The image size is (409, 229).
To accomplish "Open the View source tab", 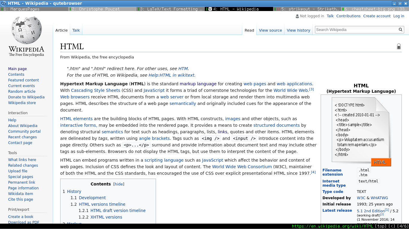I will (270, 30).
